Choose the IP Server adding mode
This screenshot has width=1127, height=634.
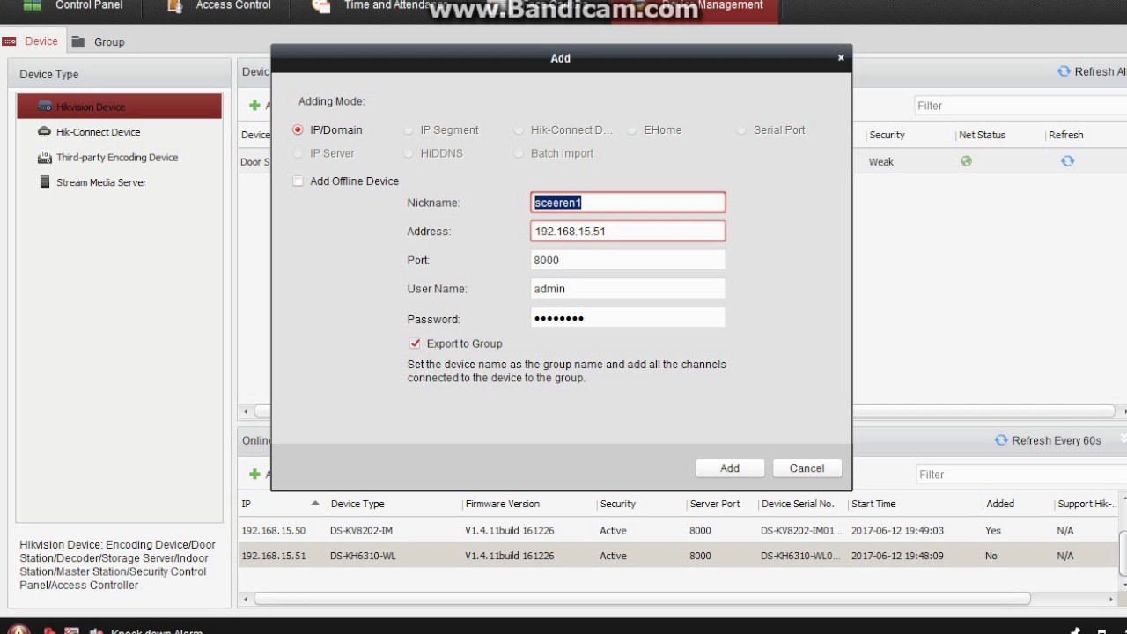[x=298, y=153]
